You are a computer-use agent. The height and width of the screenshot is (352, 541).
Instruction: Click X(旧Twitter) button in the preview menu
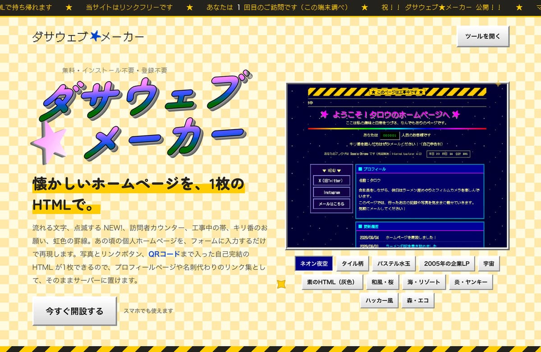(x=331, y=181)
